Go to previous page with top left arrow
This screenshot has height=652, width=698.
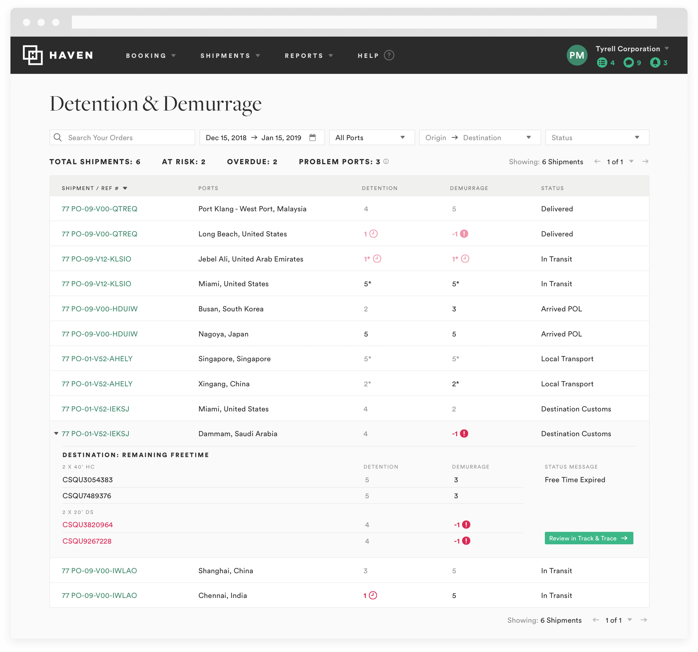click(597, 162)
